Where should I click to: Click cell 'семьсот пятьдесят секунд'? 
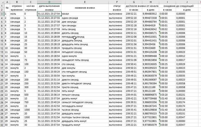pos(85,102)
